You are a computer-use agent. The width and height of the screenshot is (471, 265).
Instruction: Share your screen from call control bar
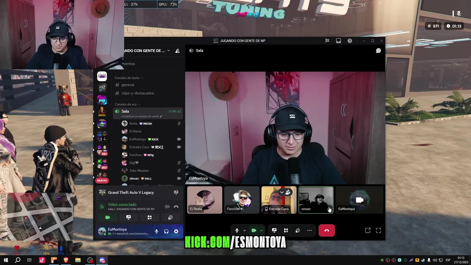[x=274, y=230]
